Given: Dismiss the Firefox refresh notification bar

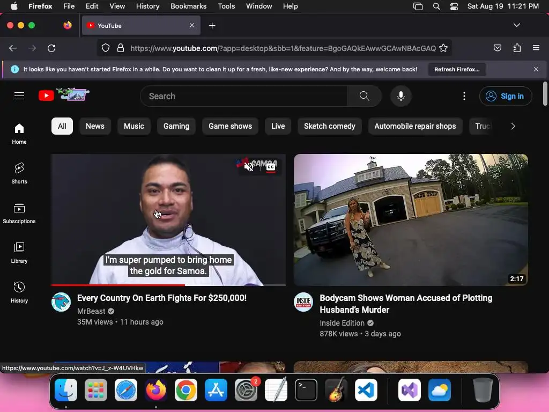Looking at the screenshot, I should point(536,69).
